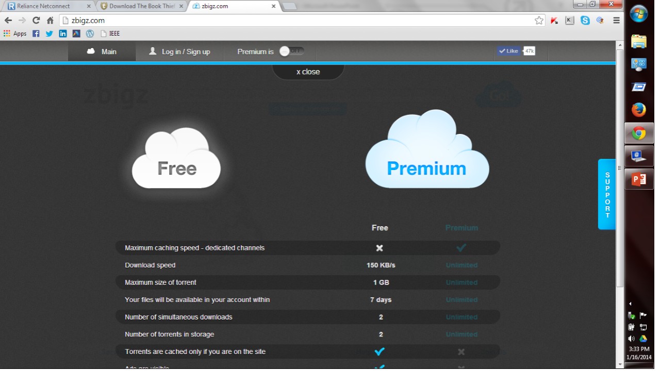Open the Apps bookmarks shortcut
The width and height of the screenshot is (660, 371).
click(x=15, y=33)
